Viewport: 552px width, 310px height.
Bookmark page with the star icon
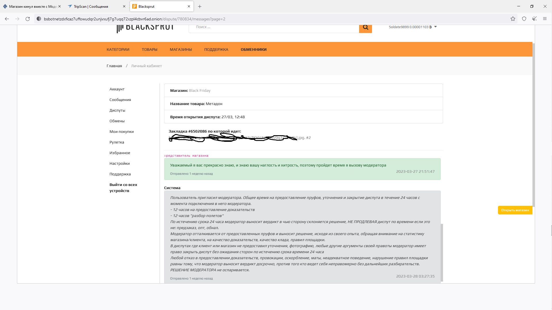tap(513, 19)
